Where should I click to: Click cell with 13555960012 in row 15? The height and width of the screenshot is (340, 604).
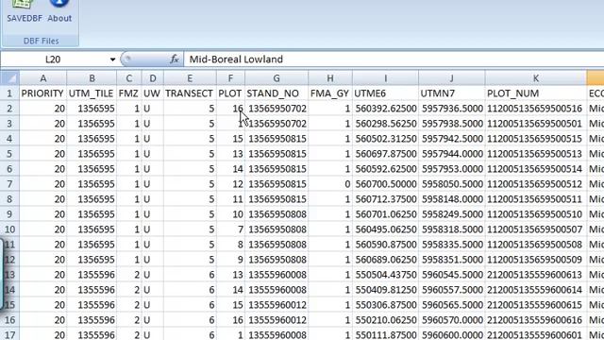(277, 305)
